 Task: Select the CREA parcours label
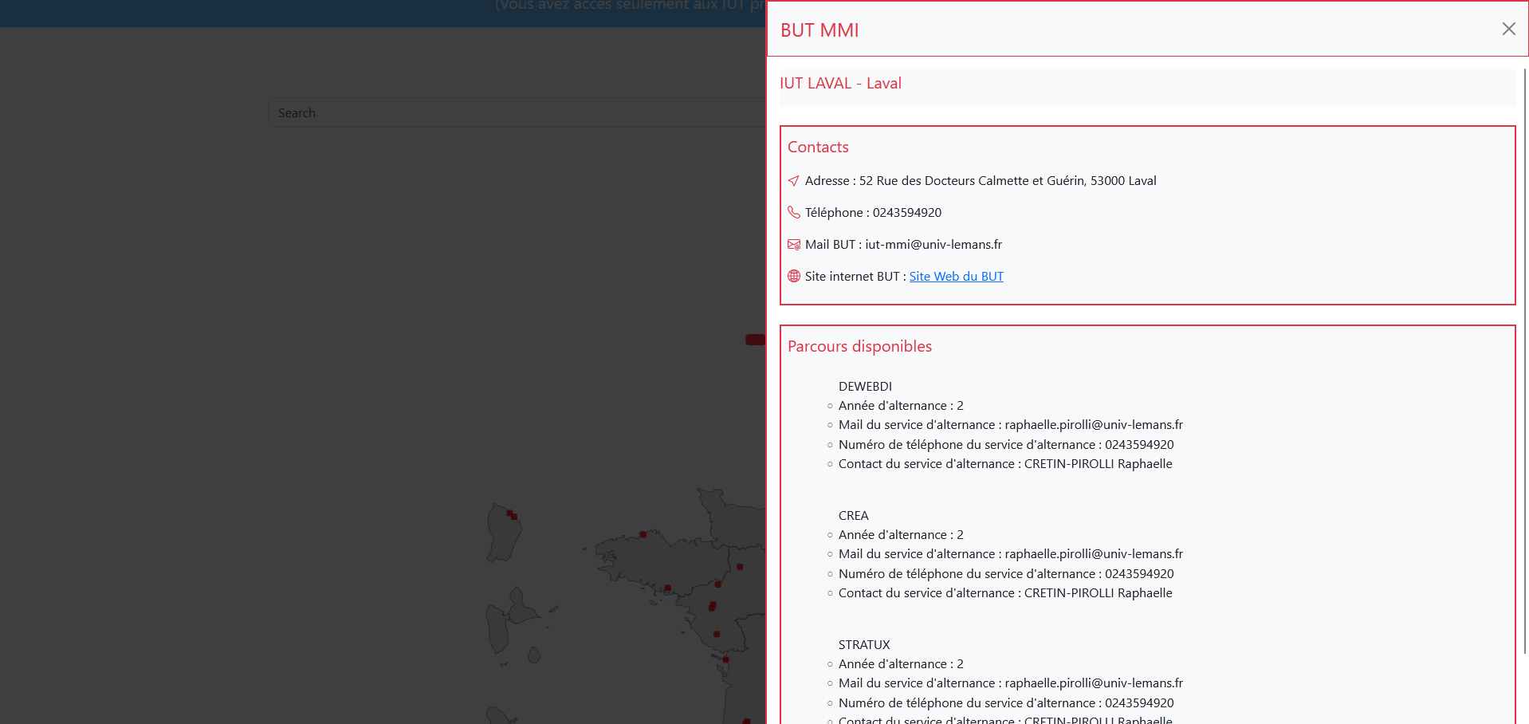click(853, 516)
